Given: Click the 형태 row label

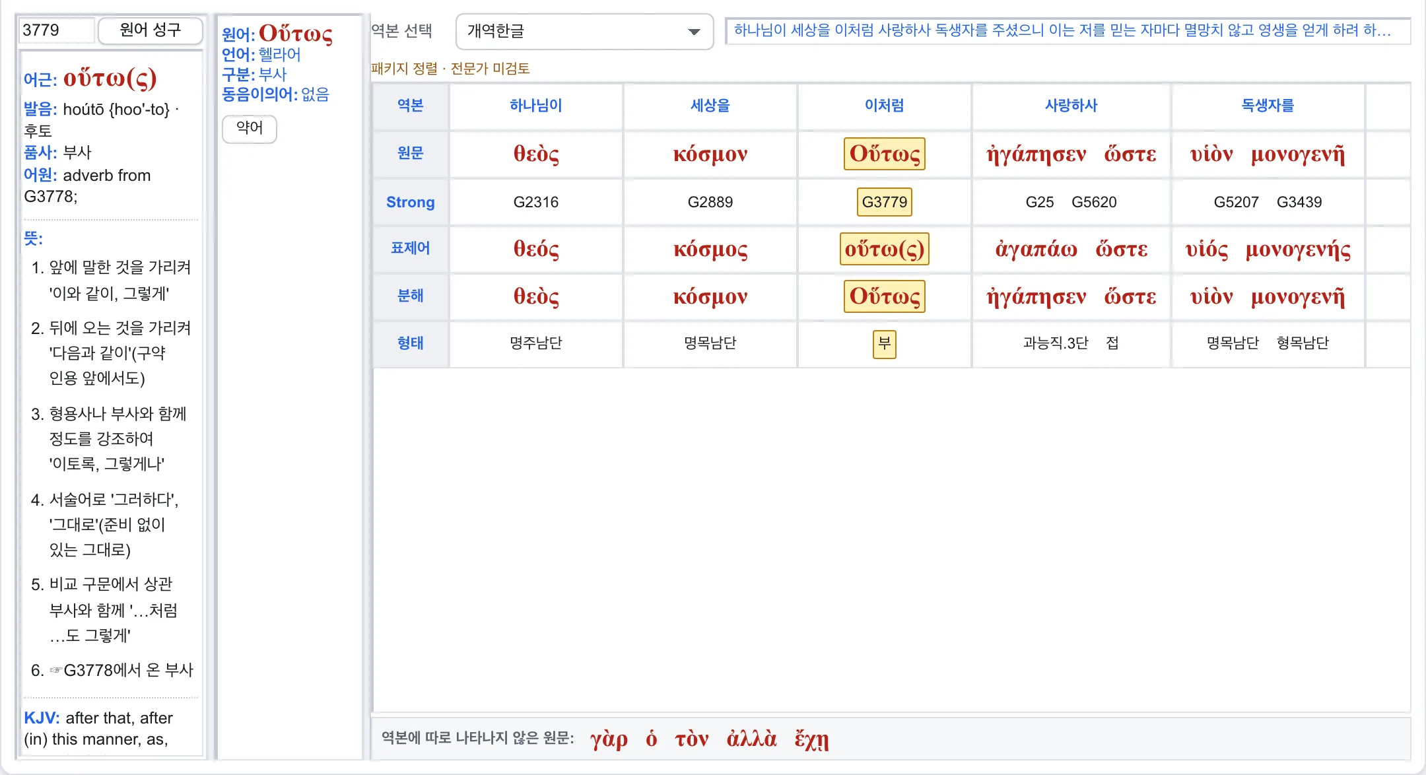Looking at the screenshot, I should (x=410, y=343).
